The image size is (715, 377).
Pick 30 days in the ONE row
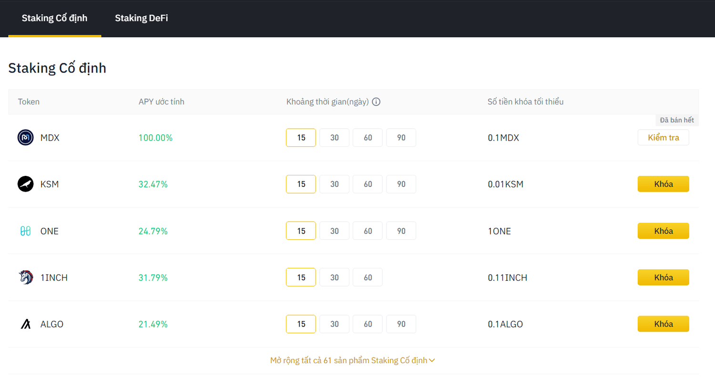point(334,231)
